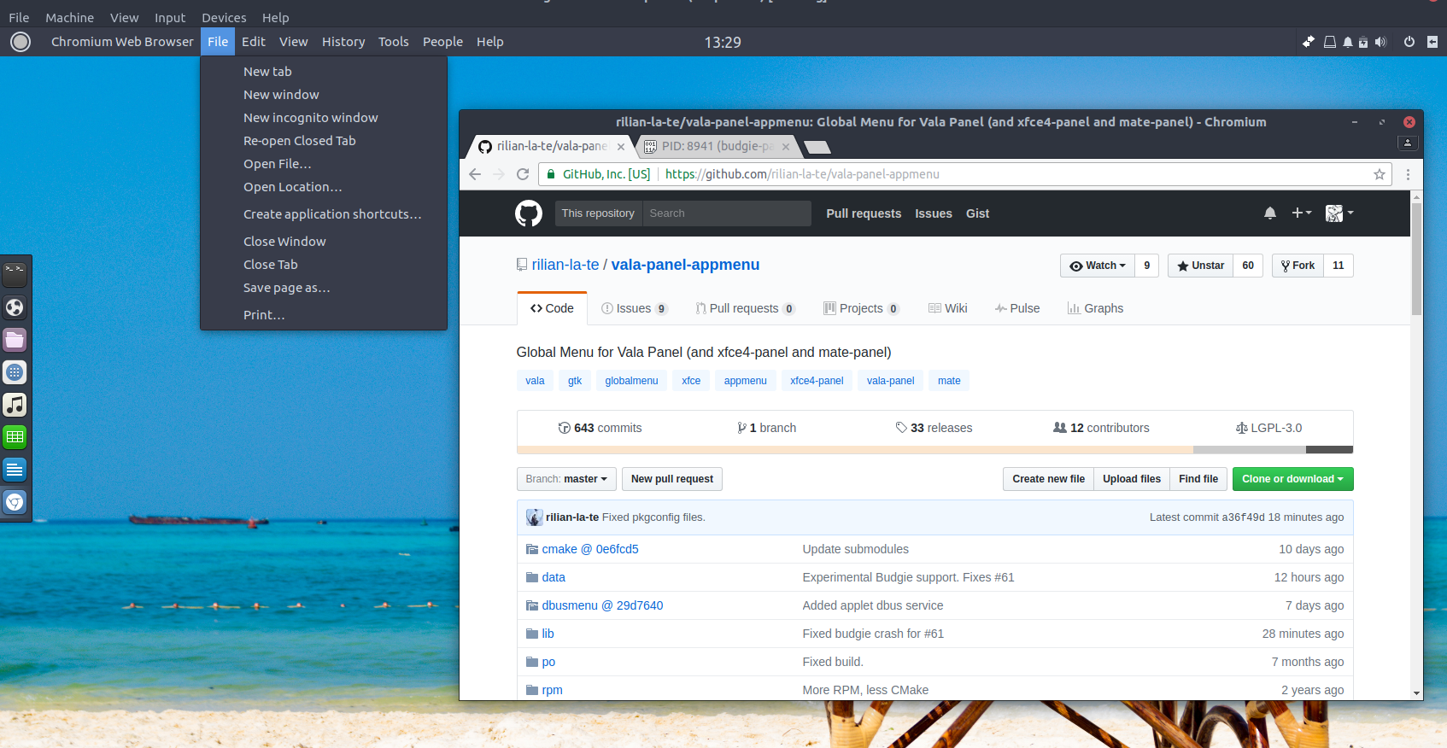Open the stargazers count 60
The height and width of the screenshot is (748, 1447).
pos(1248,266)
